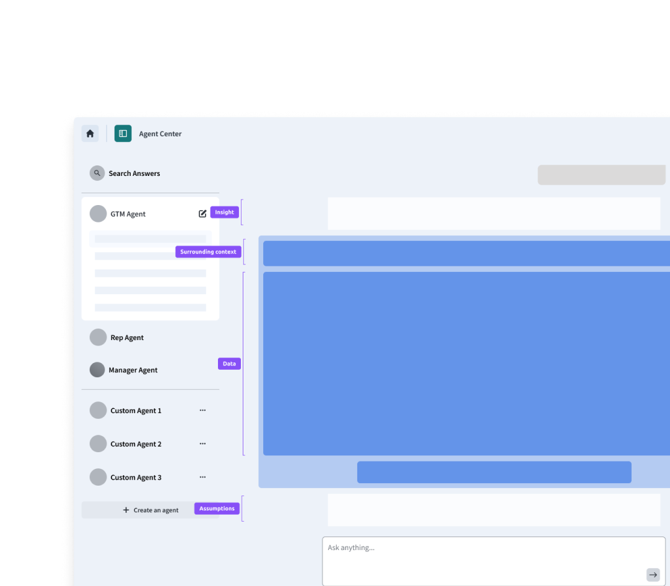Click the Home icon in the top bar

point(90,133)
